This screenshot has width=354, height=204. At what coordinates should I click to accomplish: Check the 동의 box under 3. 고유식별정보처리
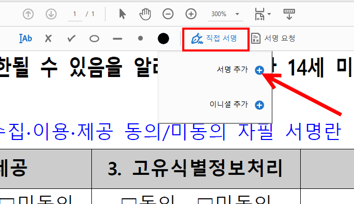pyautogui.click(x=129, y=201)
